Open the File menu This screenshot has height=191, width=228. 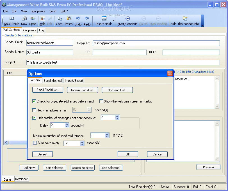[x=5, y=11]
